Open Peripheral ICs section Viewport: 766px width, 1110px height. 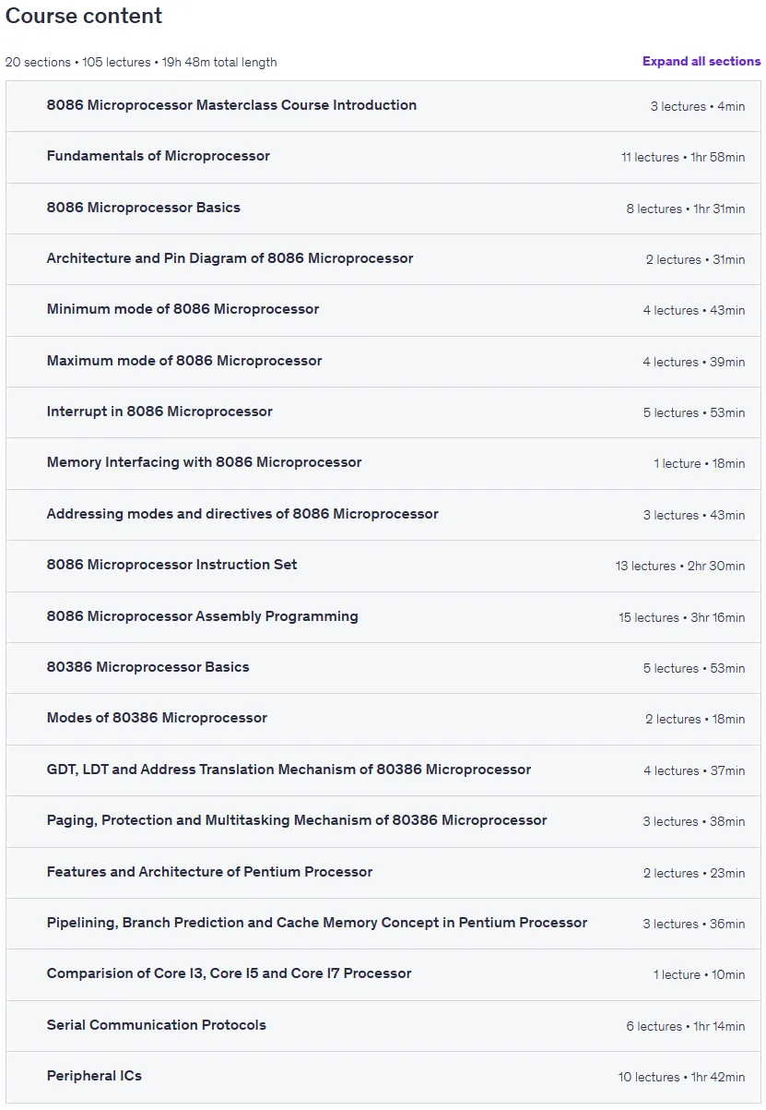[383, 1077]
